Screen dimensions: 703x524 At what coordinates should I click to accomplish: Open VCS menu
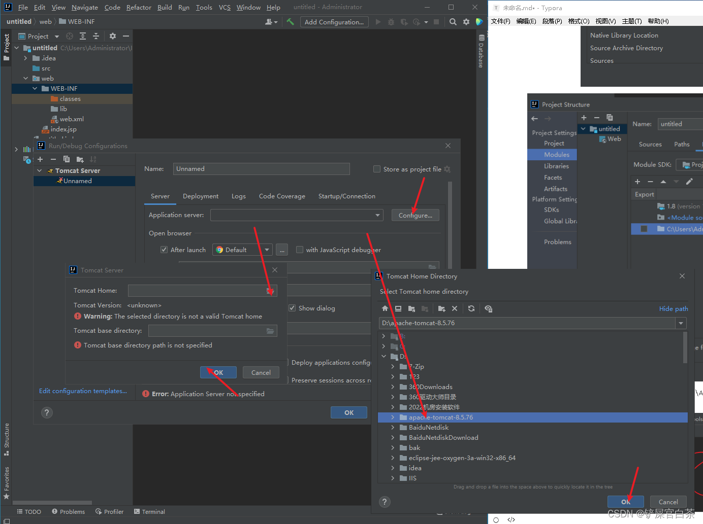pos(225,7)
